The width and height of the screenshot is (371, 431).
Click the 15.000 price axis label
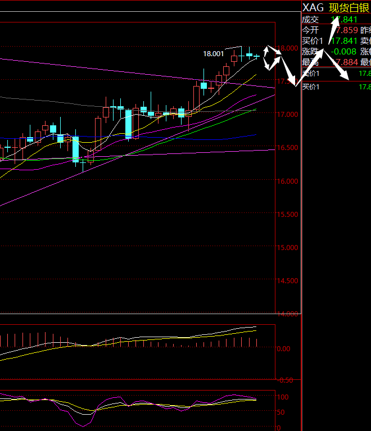[x=287, y=247]
